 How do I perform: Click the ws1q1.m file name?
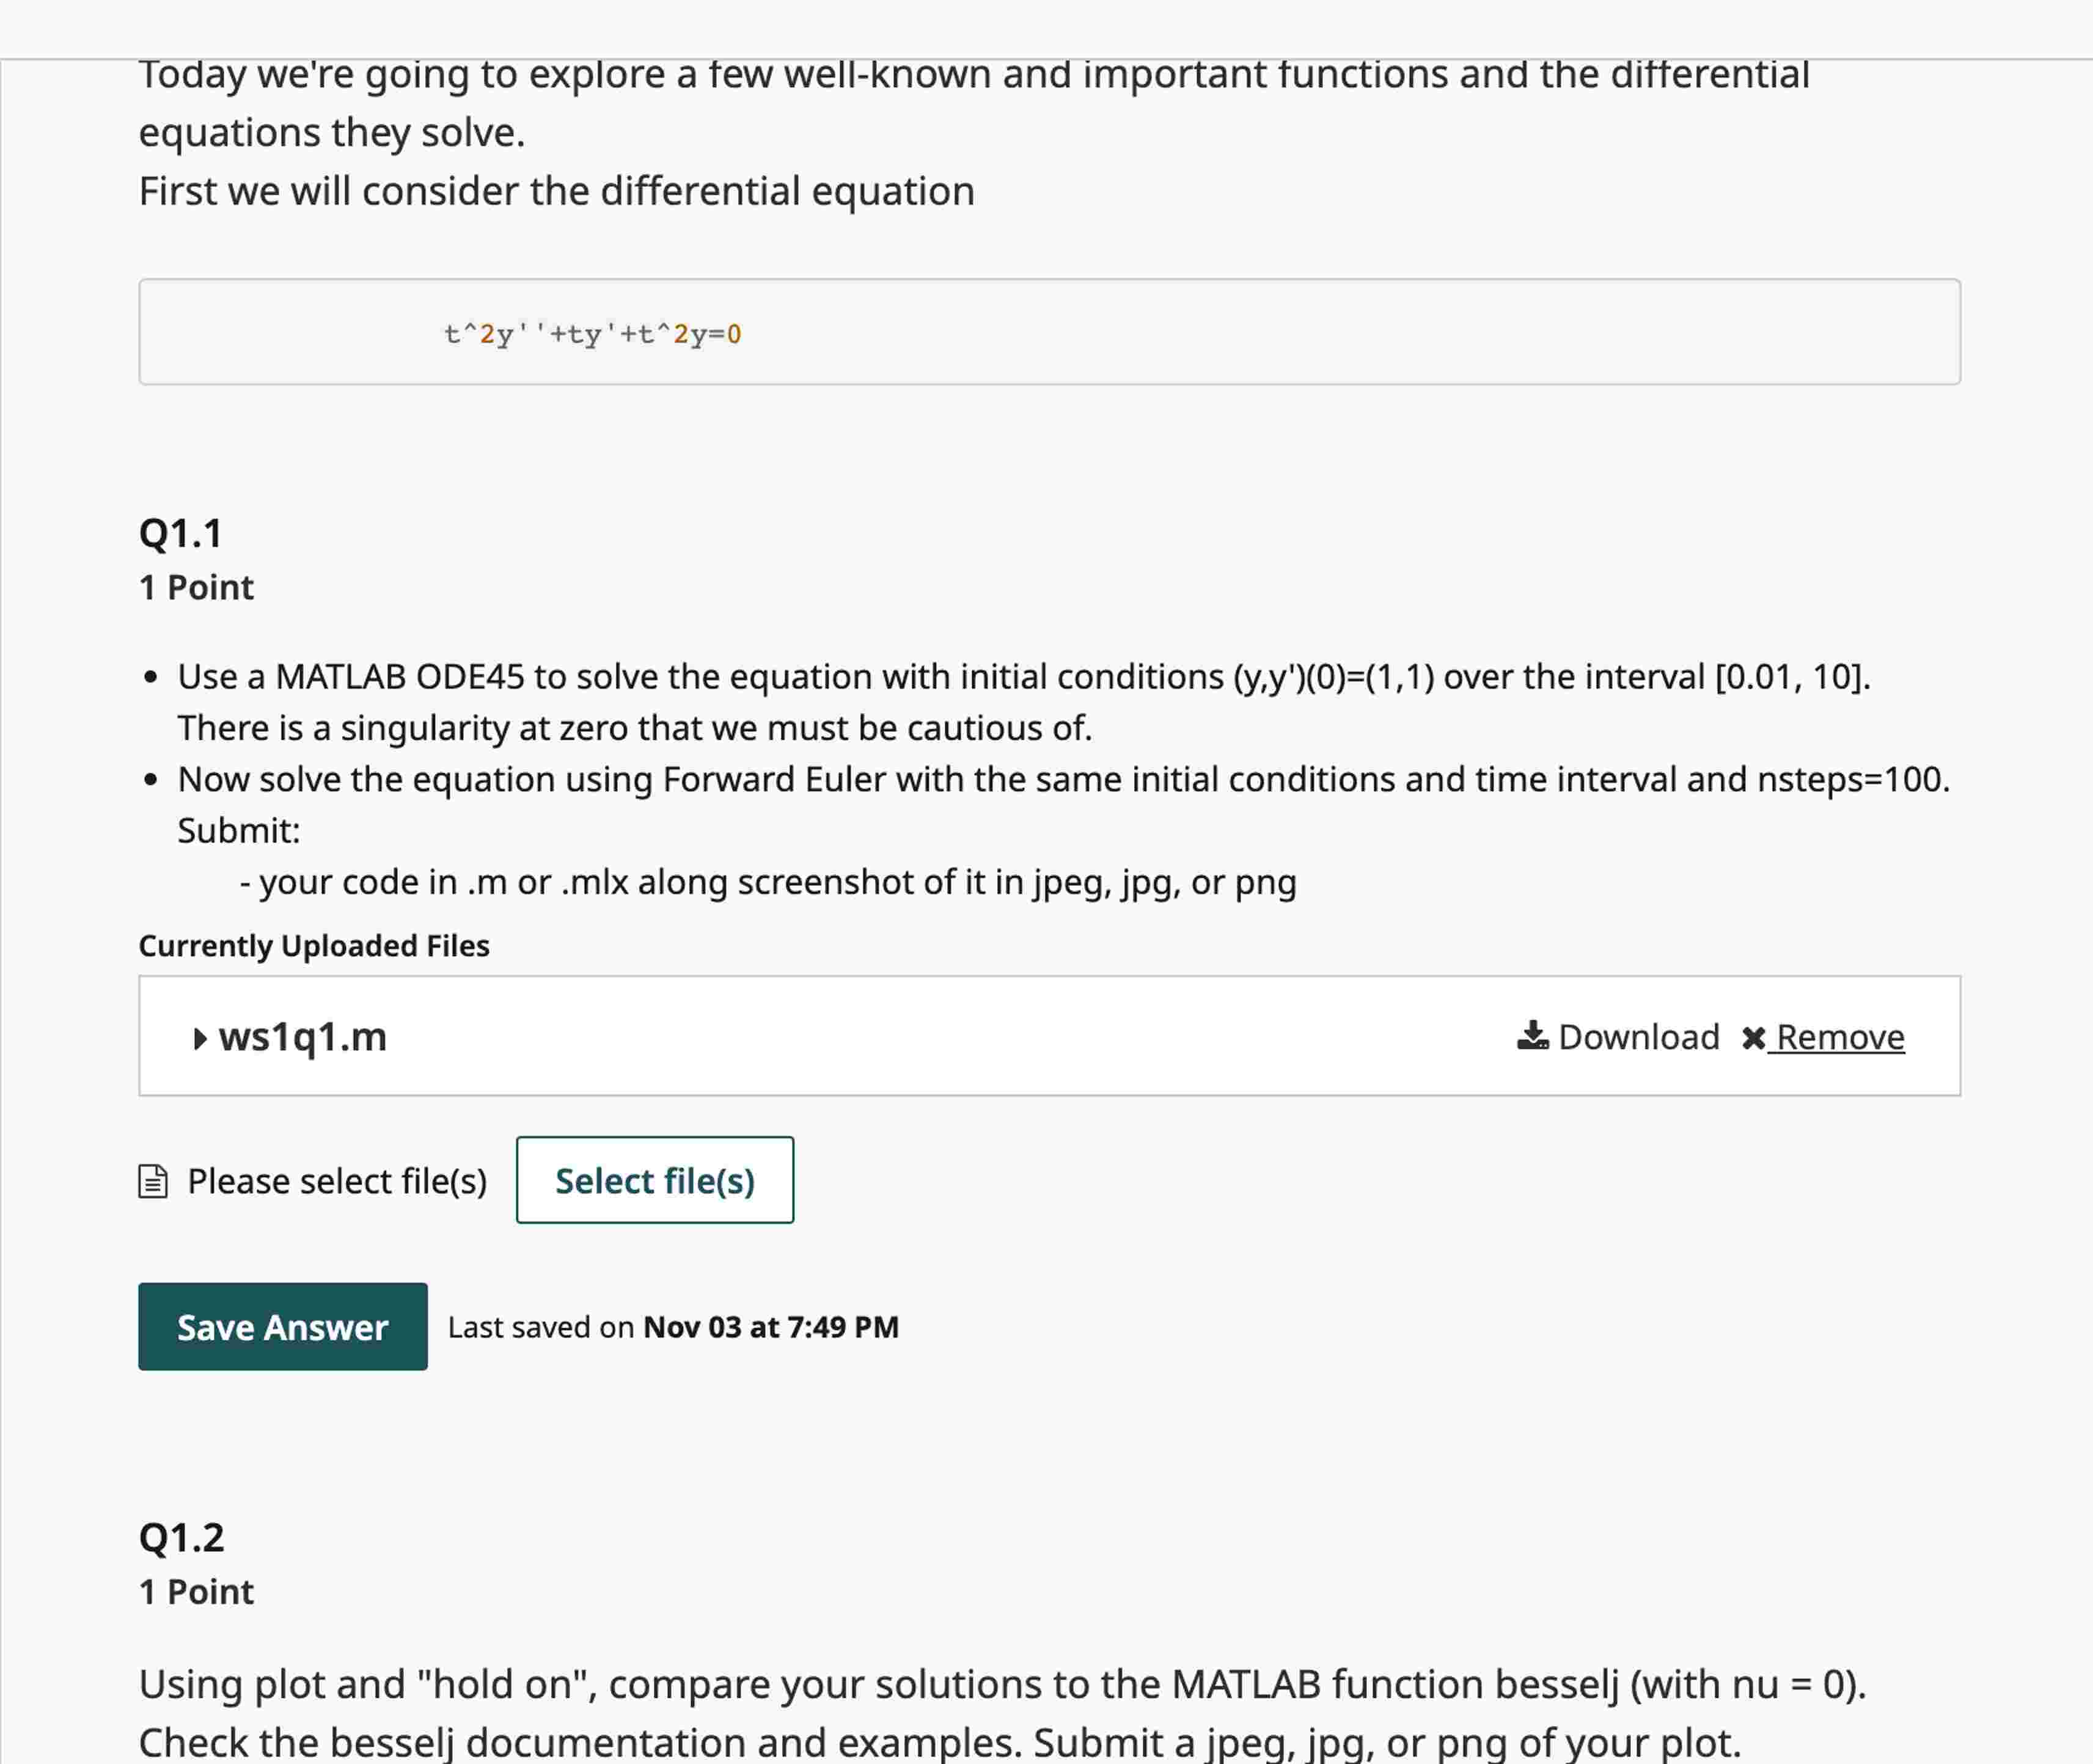302,1037
